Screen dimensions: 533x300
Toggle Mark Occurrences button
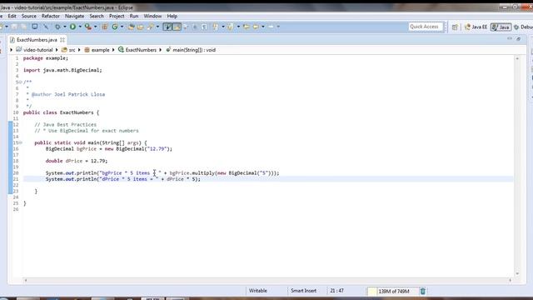(x=177, y=27)
